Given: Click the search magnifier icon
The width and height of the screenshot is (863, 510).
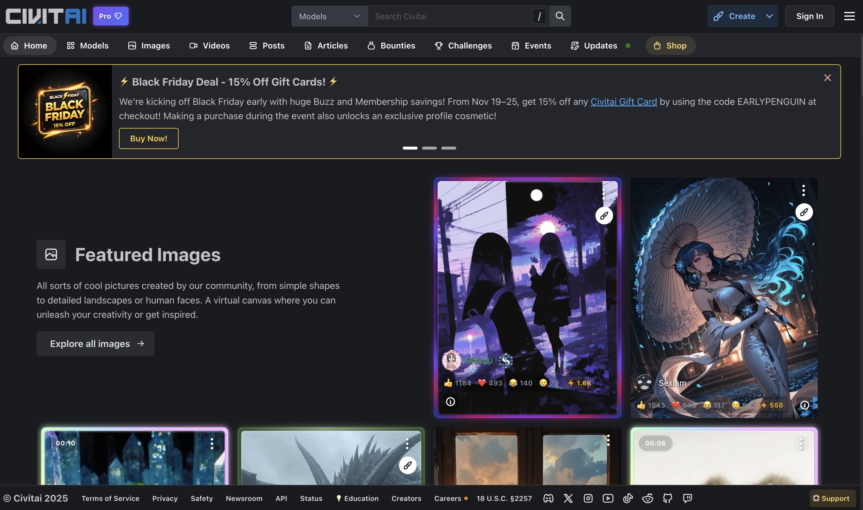Looking at the screenshot, I should click(x=560, y=16).
